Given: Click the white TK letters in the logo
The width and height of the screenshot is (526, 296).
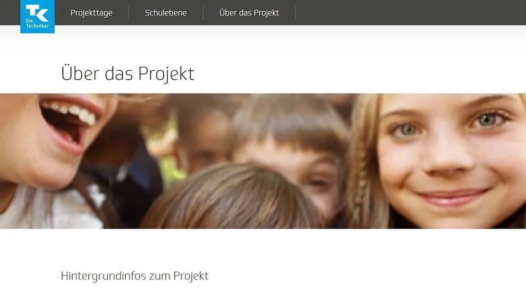Looking at the screenshot, I should coord(37,12).
